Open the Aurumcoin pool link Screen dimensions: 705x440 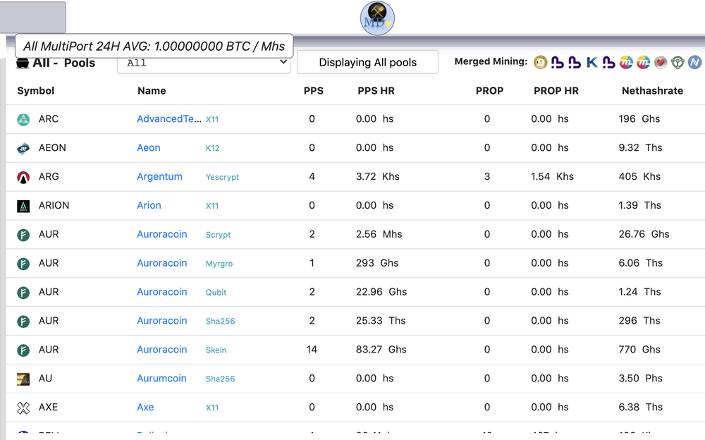tap(161, 378)
